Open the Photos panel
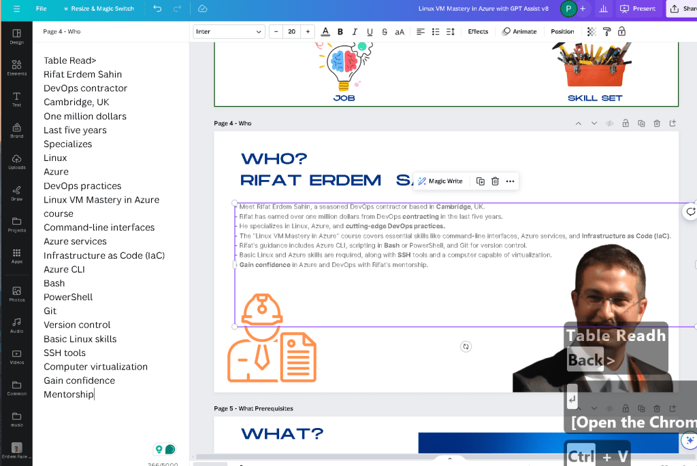Image resolution: width=697 pixels, height=466 pixels. click(x=16, y=294)
